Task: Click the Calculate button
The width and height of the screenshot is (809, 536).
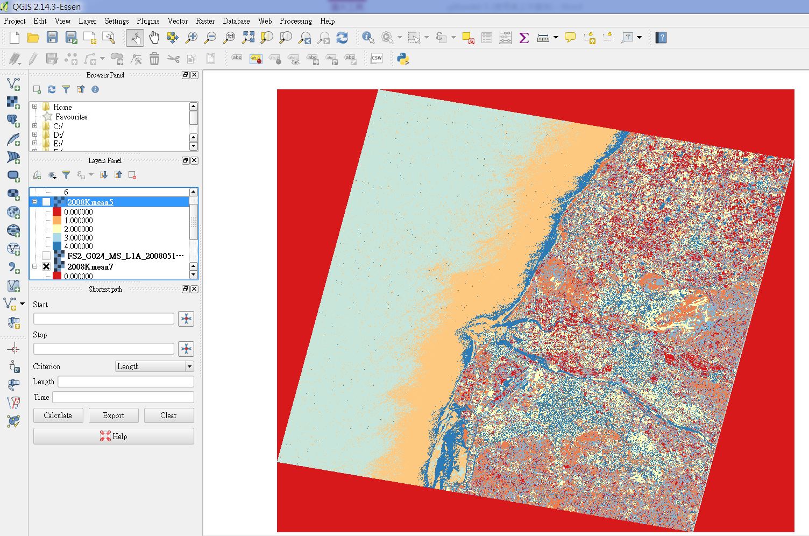Action: (x=58, y=415)
